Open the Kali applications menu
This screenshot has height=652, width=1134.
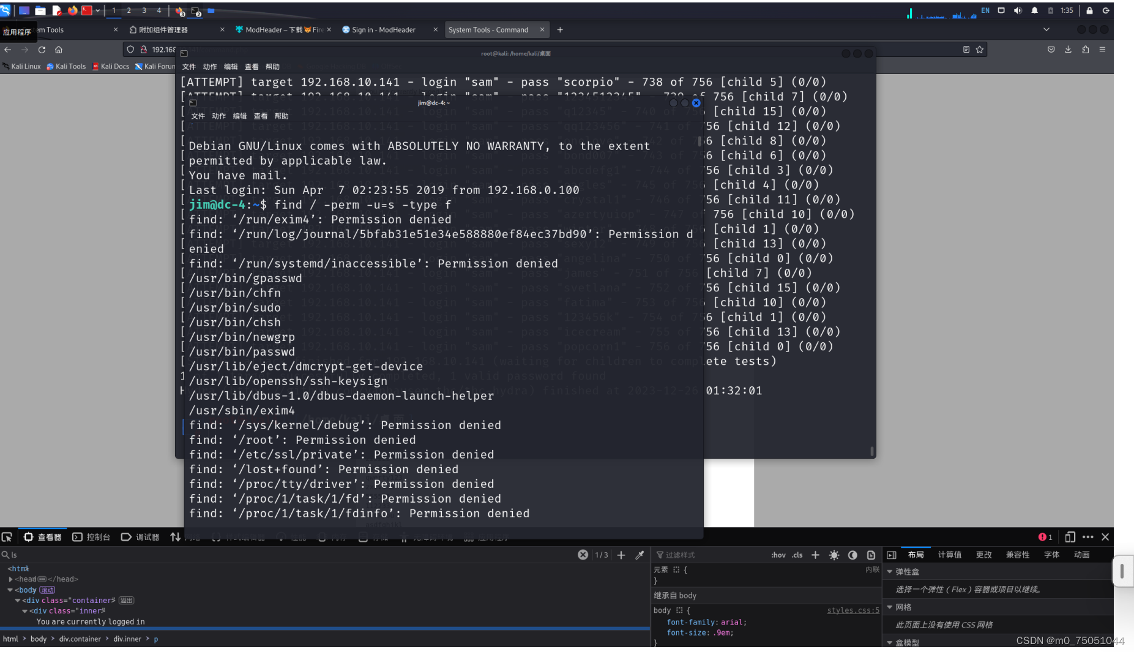coord(6,10)
